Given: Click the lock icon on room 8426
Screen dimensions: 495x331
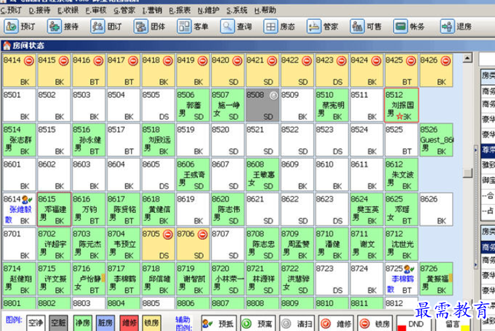Looking at the screenshot, I should (x=446, y=60).
